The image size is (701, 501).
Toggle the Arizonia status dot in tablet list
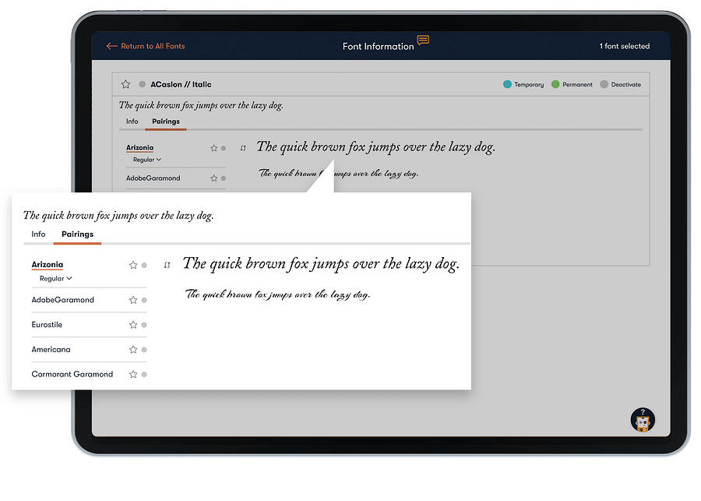click(x=224, y=148)
